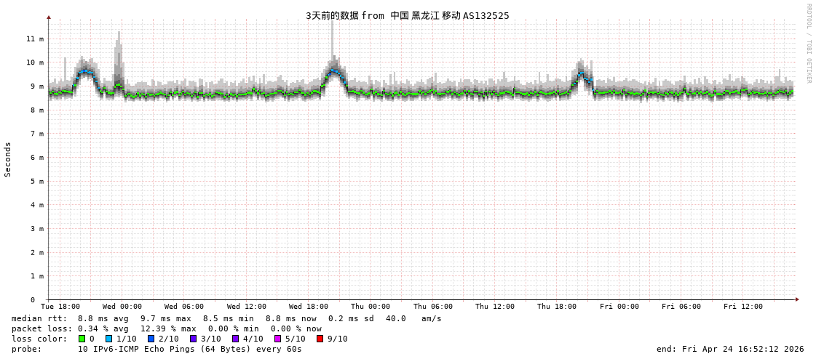Screen dimensions: 816x359
Task: Select the Fri 12:00 time axis label
Action: coord(743,307)
